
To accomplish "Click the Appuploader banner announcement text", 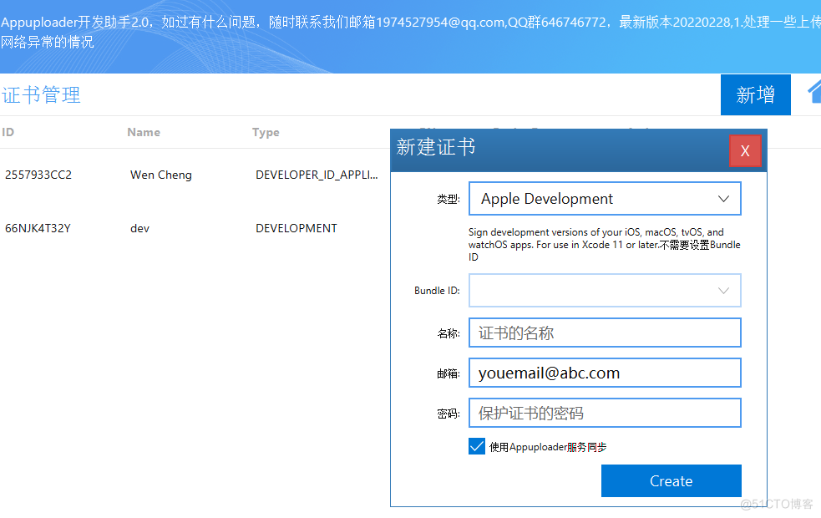I will point(411,32).
